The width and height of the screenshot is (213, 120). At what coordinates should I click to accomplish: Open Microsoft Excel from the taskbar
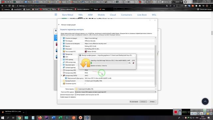click(x=60, y=118)
